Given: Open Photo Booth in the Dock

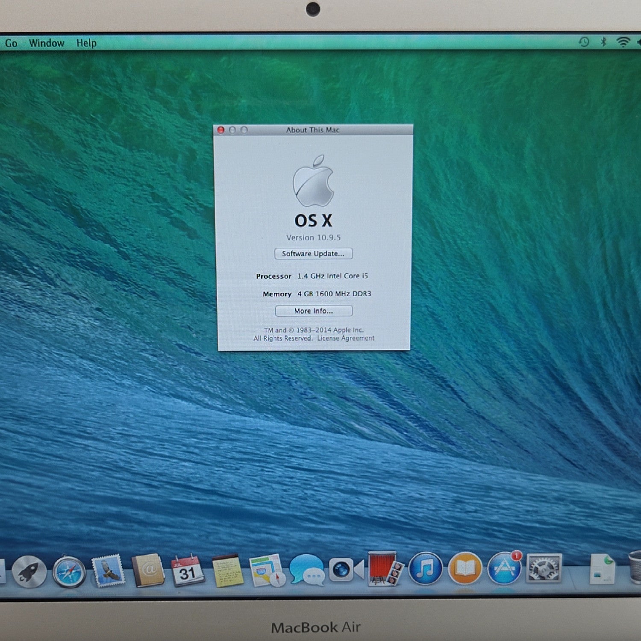Looking at the screenshot, I should tap(385, 569).
